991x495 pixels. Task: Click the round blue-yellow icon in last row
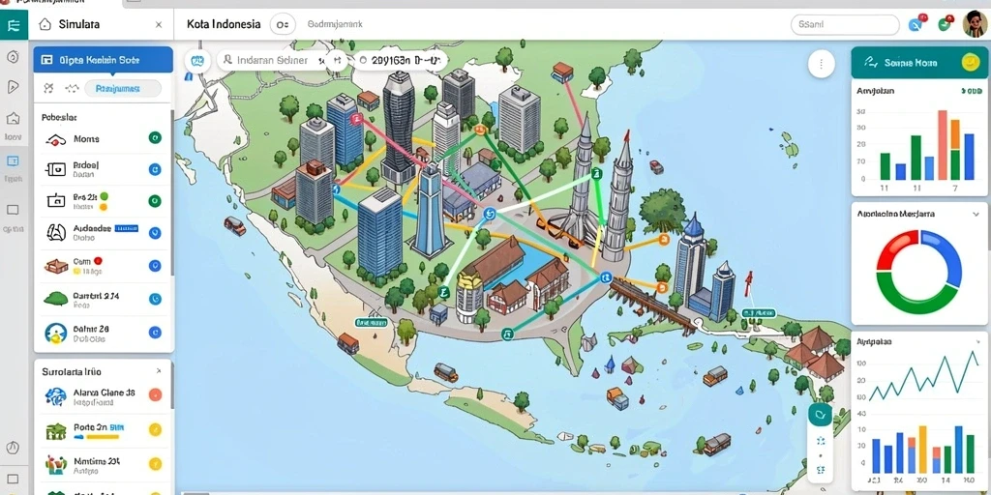click(x=55, y=333)
